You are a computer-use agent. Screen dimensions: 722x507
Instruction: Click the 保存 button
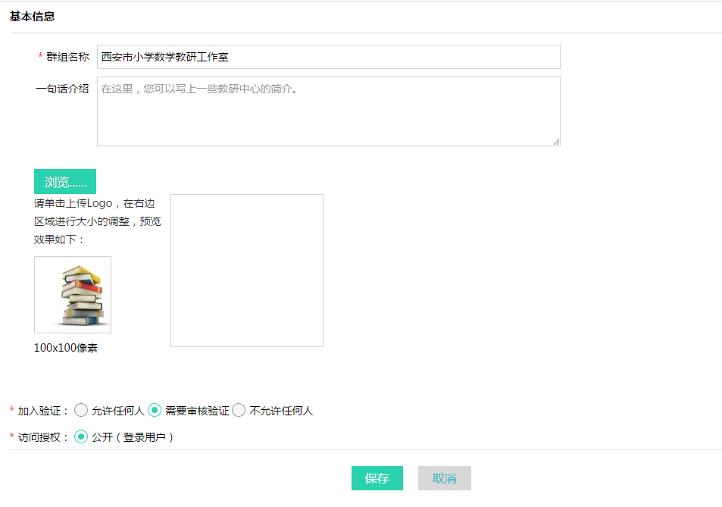point(377,478)
